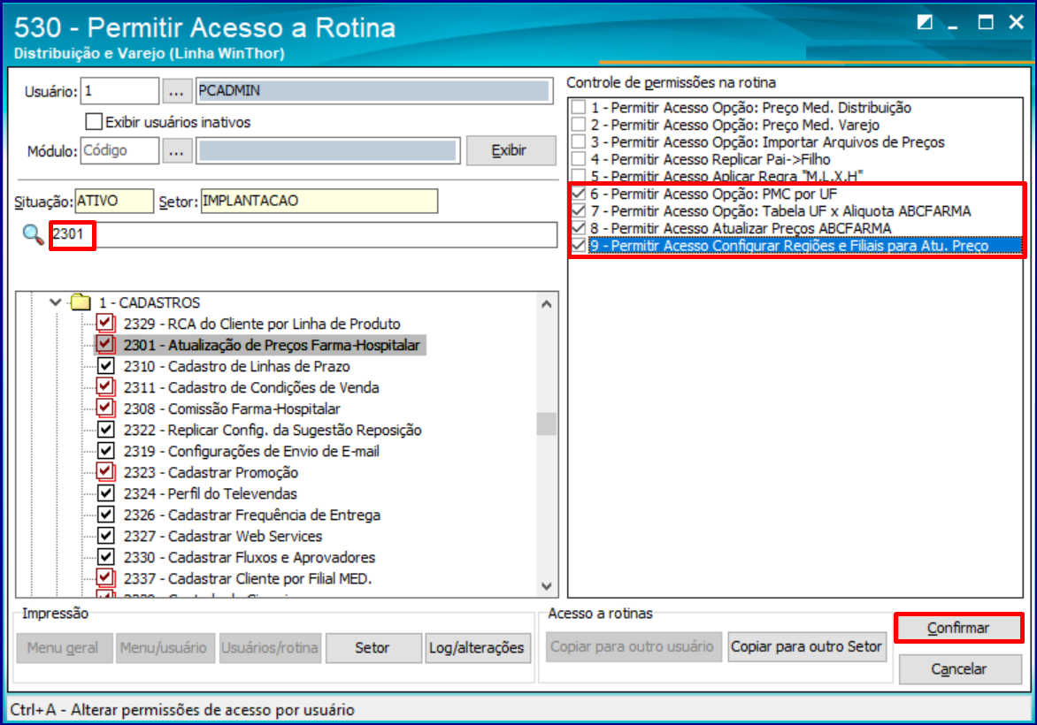Toggle checkbox for 2327 Cadastrar Web Services
This screenshot has width=1037, height=725.
[105, 535]
